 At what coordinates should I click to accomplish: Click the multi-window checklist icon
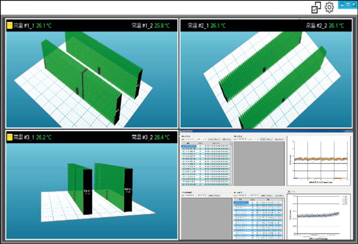(316, 8)
